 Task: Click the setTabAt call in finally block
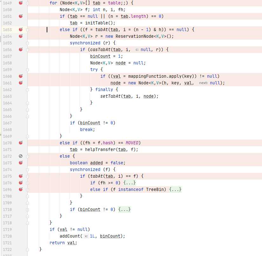110,96
